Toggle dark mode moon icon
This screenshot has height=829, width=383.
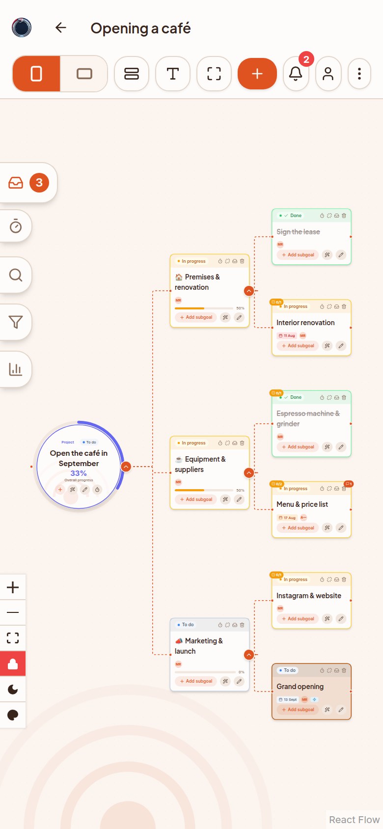13,690
